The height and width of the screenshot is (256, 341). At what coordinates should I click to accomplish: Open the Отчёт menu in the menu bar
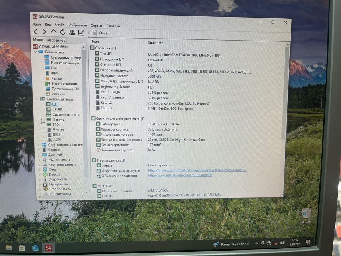[x=60, y=25]
